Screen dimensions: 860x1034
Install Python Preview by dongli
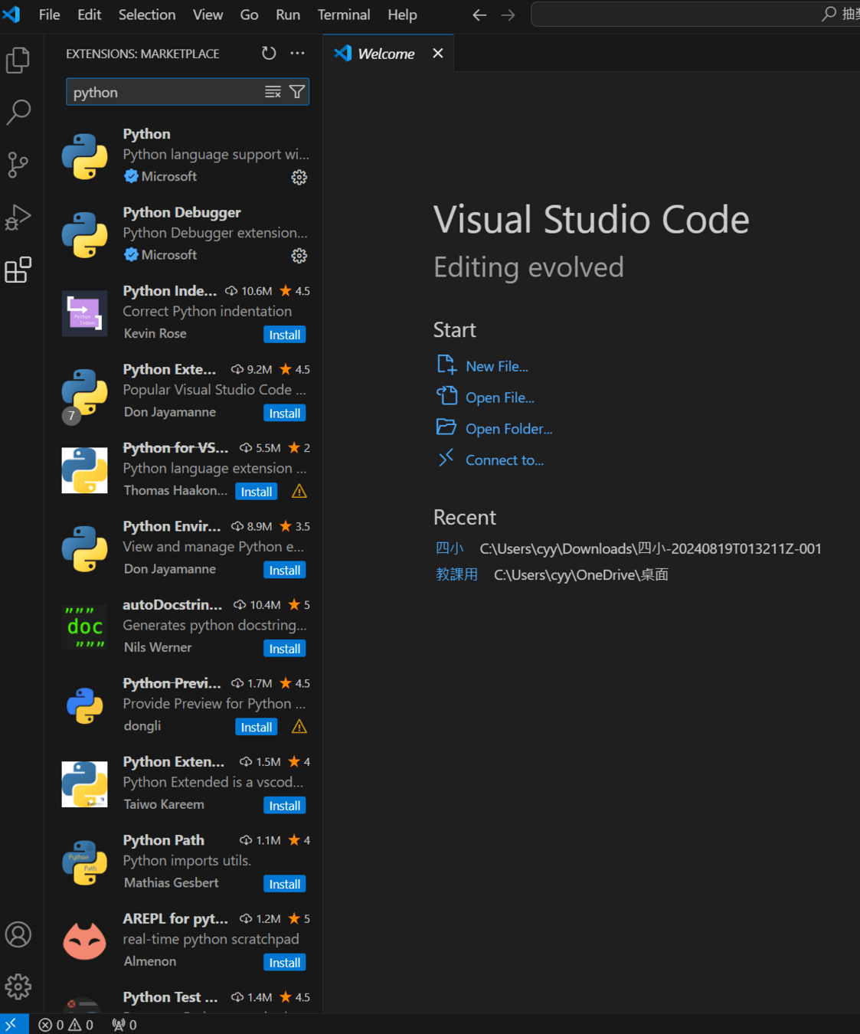tap(257, 727)
